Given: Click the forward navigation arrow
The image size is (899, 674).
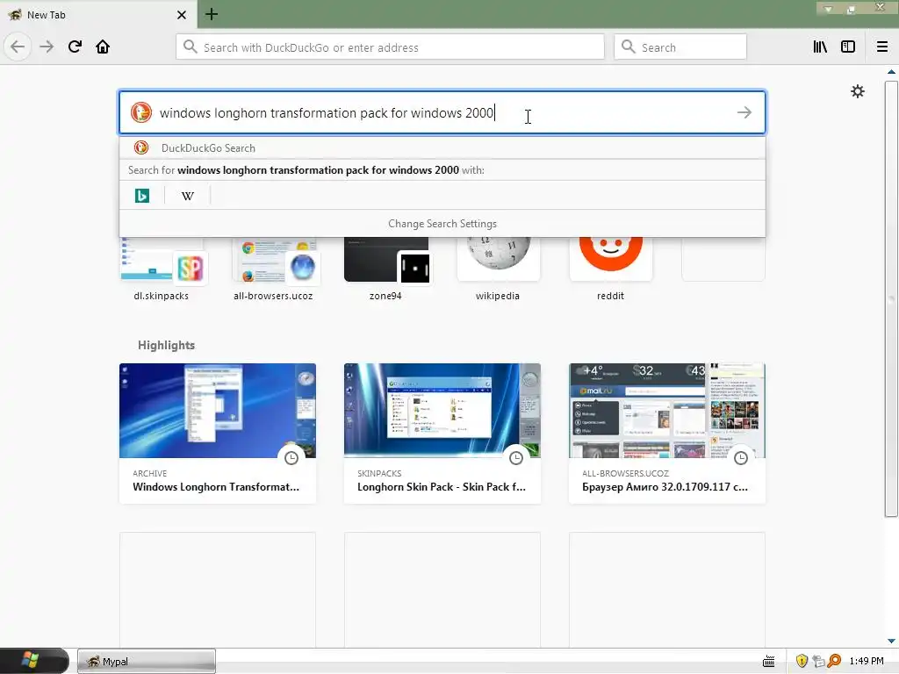Looking at the screenshot, I should (x=47, y=47).
